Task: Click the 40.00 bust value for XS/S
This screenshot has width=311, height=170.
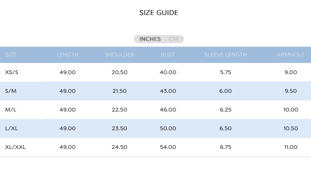Action: click(x=168, y=72)
